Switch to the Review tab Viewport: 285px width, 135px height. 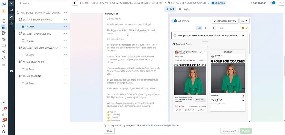click(x=184, y=9)
